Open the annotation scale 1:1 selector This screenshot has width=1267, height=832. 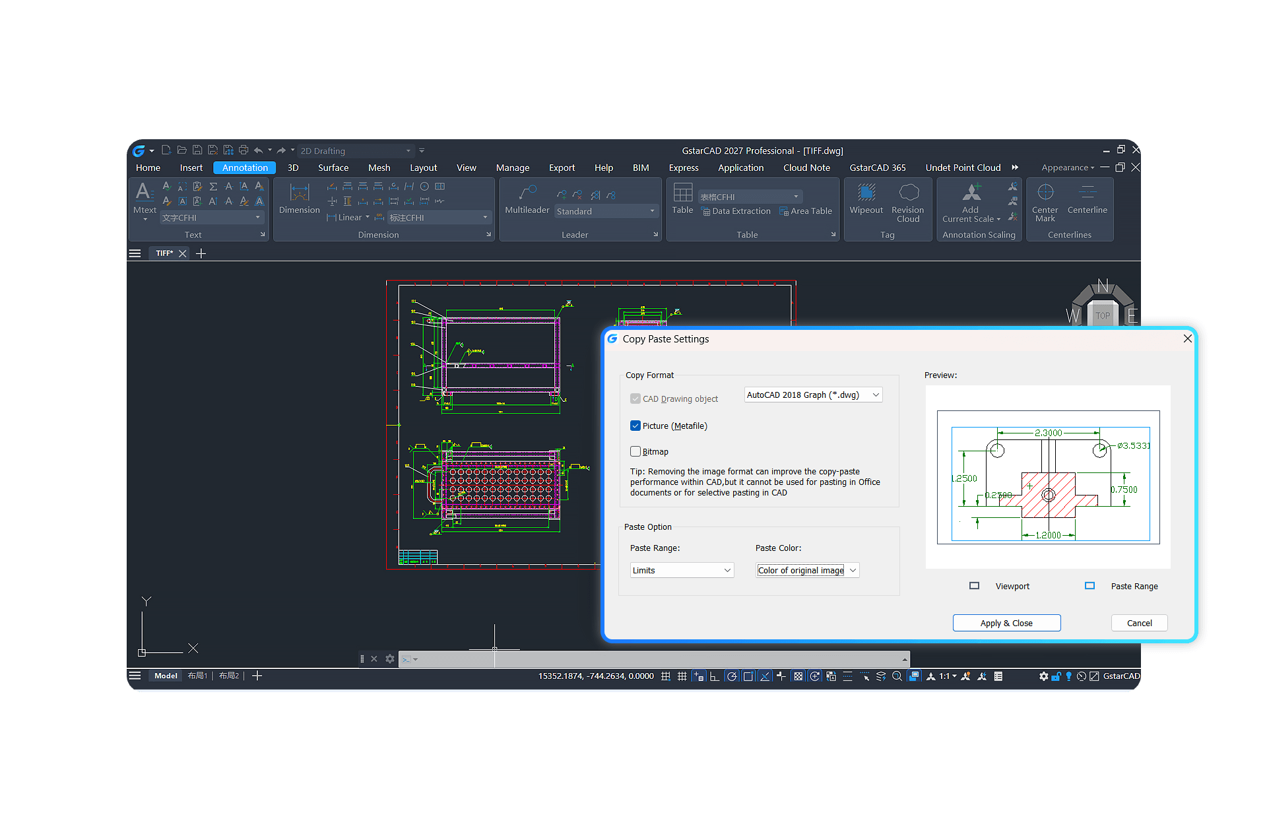pyautogui.click(x=948, y=676)
